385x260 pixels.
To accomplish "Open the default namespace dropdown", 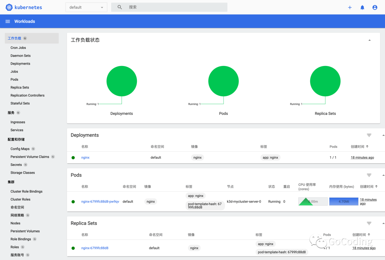I will (86, 7).
